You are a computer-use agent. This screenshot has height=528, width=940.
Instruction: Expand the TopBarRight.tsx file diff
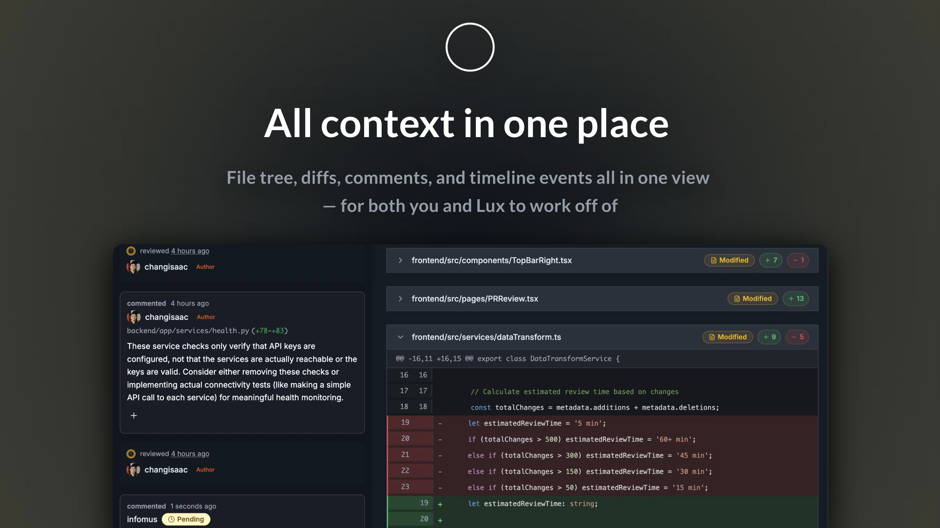400,260
